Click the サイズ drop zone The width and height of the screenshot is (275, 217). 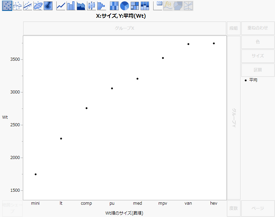(258, 56)
